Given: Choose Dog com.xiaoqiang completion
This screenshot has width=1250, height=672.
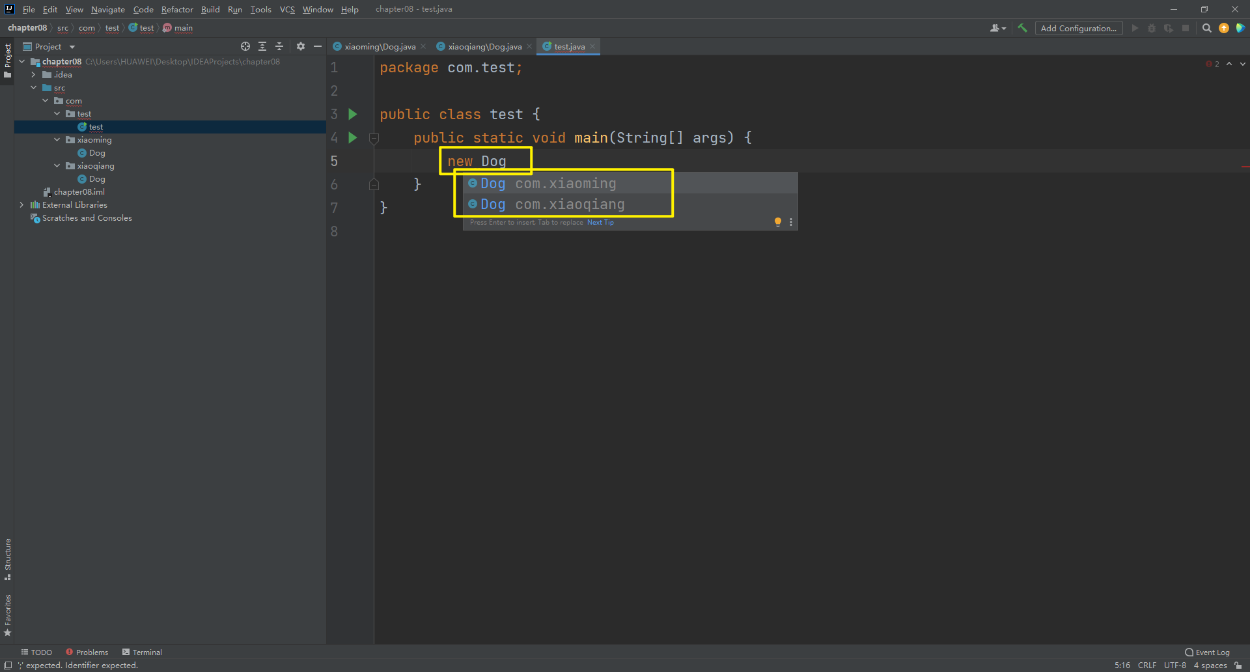Looking at the screenshot, I should tap(630, 204).
